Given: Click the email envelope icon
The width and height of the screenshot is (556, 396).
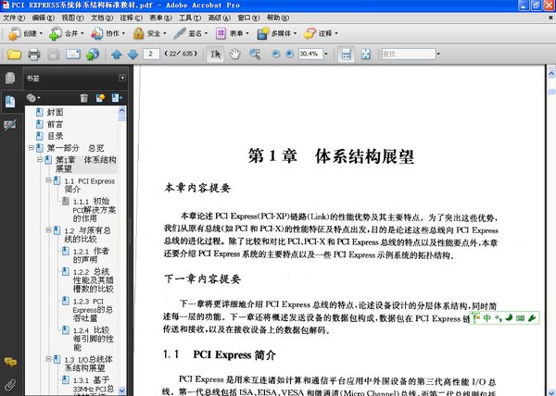Looking at the screenshot, I should [73, 55].
